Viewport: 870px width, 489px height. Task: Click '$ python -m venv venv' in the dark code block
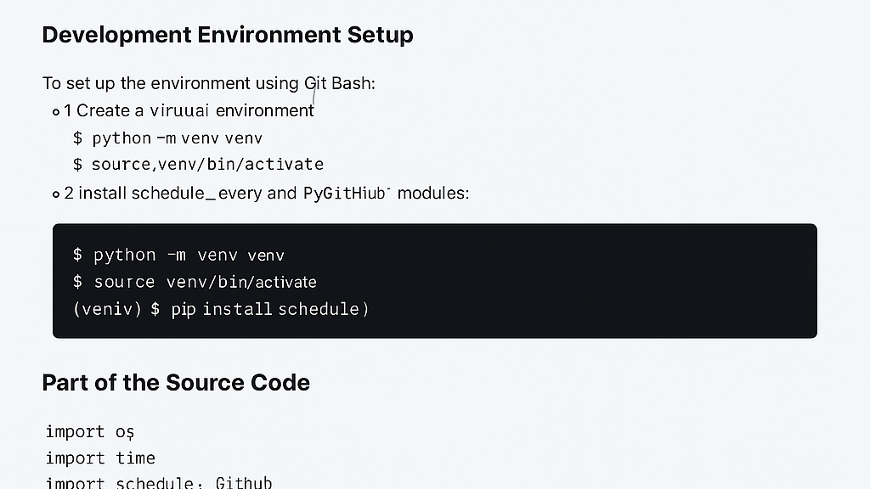(178, 255)
